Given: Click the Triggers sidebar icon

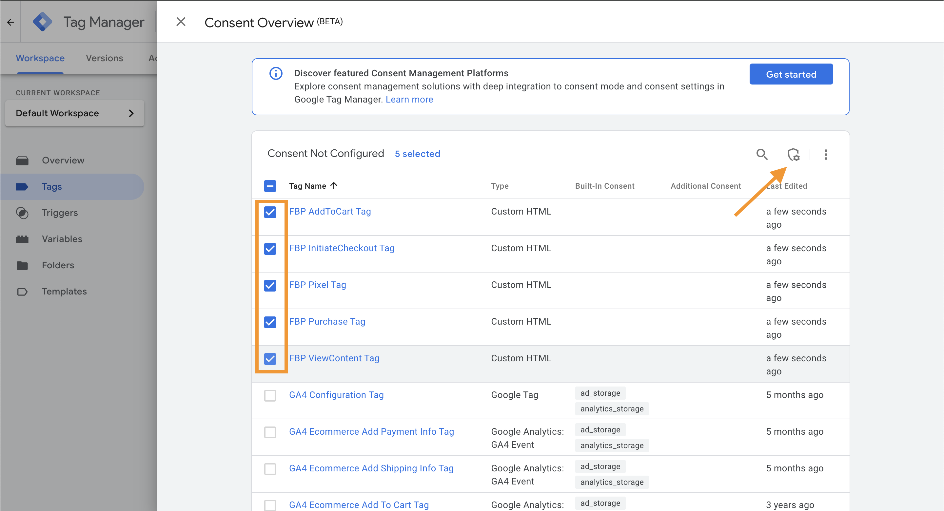Looking at the screenshot, I should click(x=22, y=213).
